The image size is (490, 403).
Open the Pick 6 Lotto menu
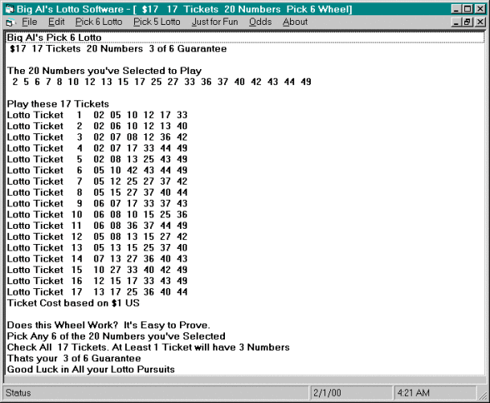click(x=99, y=22)
